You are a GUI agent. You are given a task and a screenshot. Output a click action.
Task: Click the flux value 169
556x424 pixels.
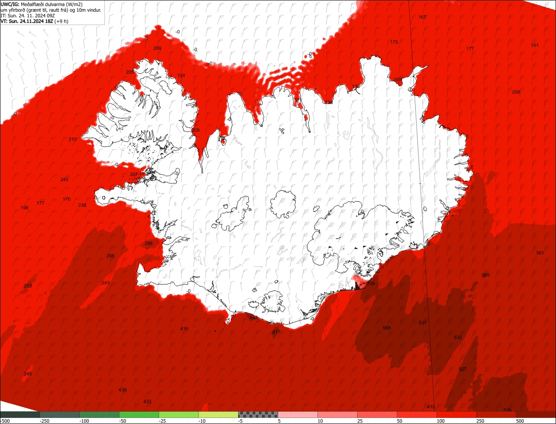(397, 79)
